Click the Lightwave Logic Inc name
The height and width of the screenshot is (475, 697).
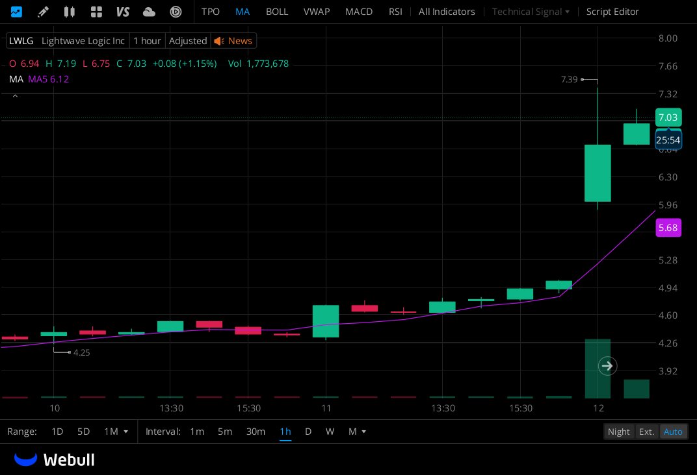83,41
